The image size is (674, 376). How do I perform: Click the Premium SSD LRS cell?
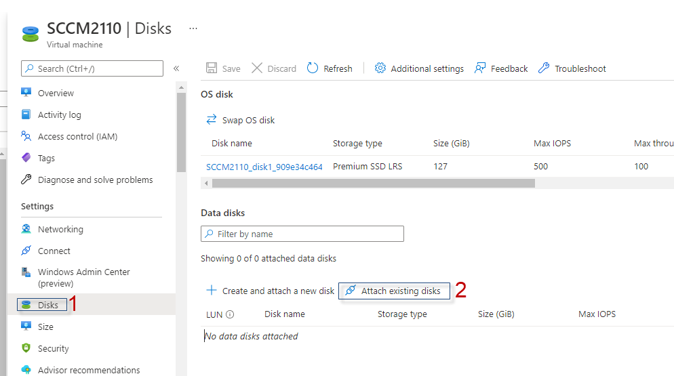(x=368, y=166)
